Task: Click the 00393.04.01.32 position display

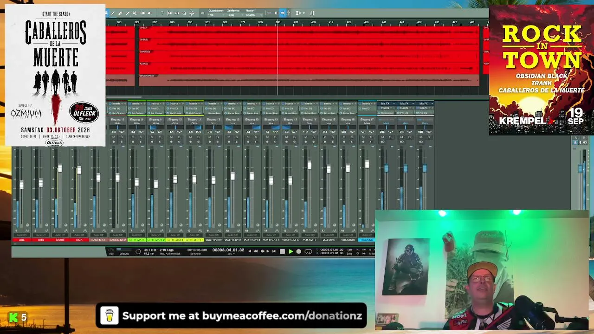Action: (x=228, y=250)
